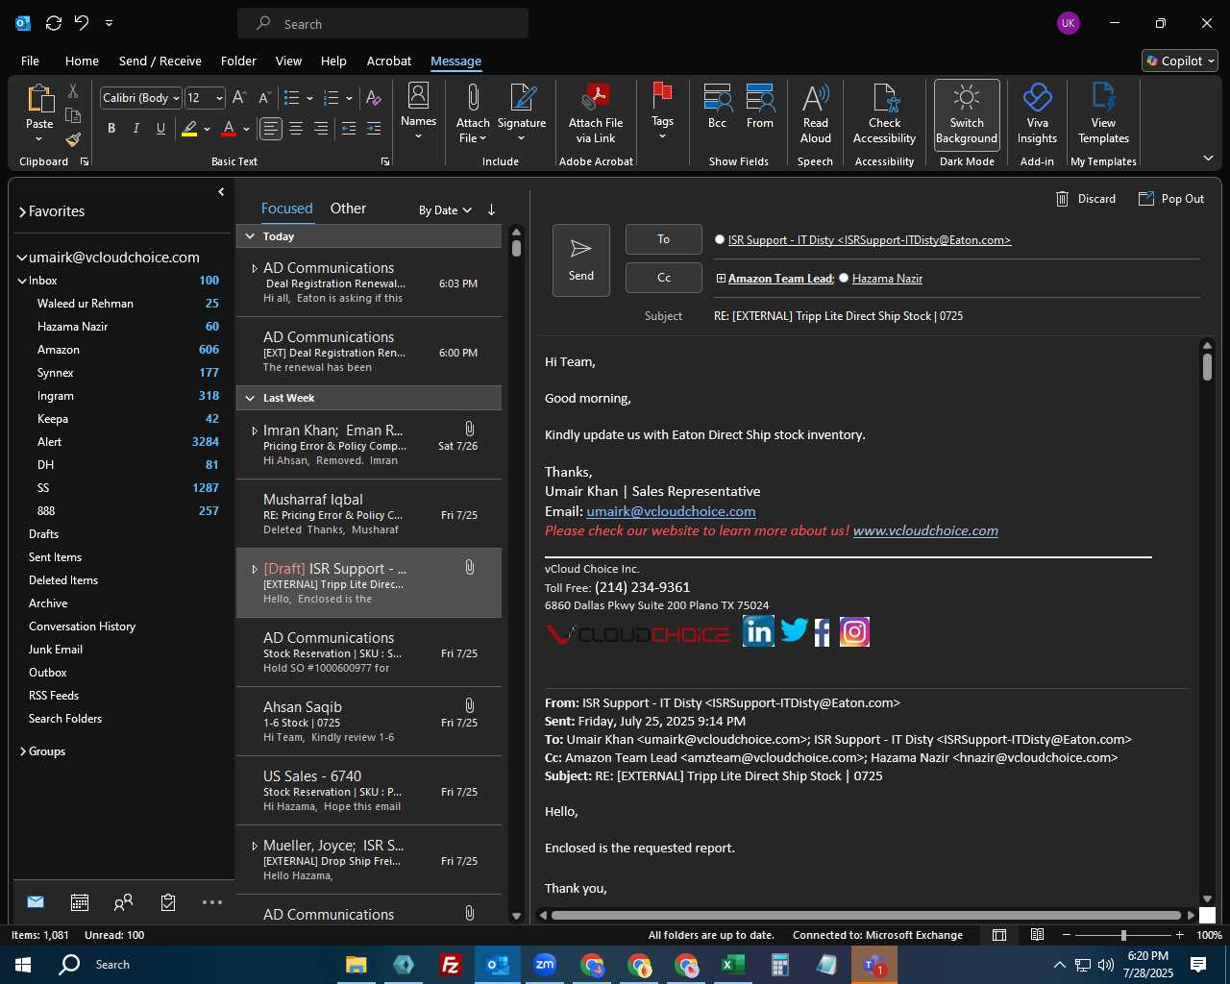
Task: Click the search box in title bar
Action: [x=382, y=23]
